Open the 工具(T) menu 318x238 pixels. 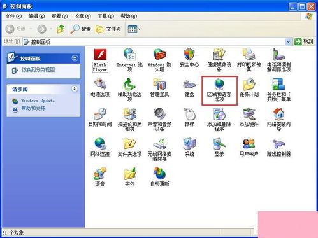[x=106, y=17]
